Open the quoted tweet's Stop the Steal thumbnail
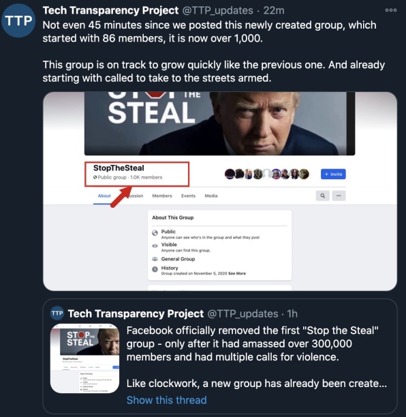The width and height of the screenshot is (406, 417). tap(85, 358)
